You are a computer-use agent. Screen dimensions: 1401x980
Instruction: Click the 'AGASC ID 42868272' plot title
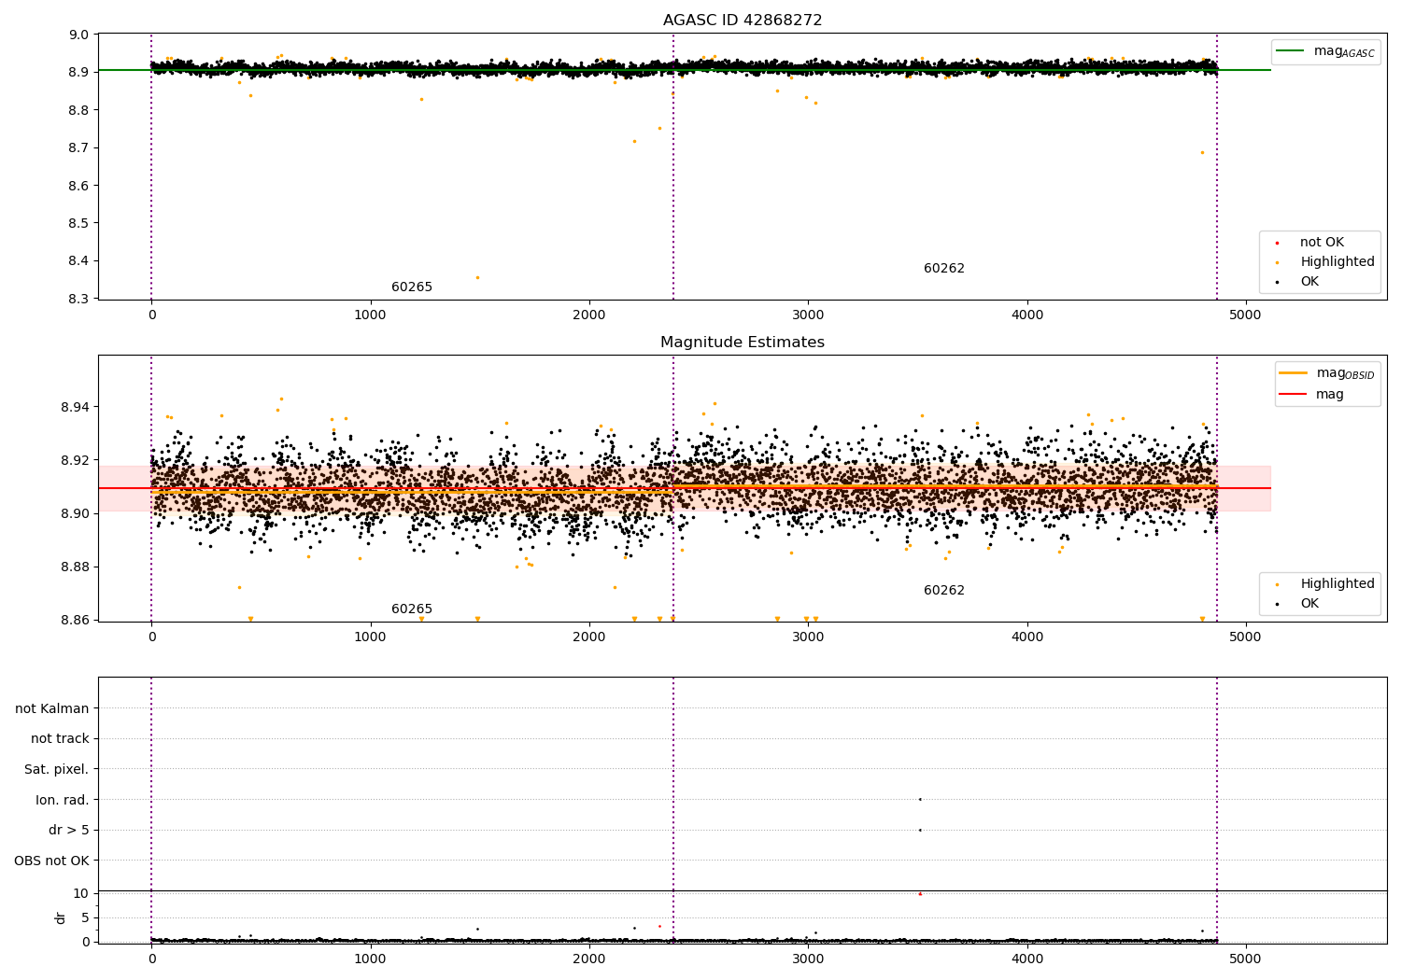743,21
